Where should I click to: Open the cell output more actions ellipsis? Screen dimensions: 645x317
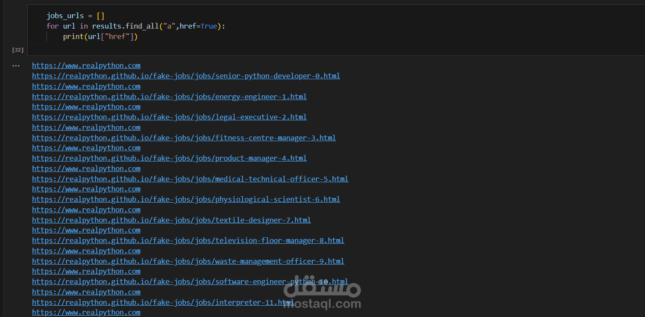[16, 66]
